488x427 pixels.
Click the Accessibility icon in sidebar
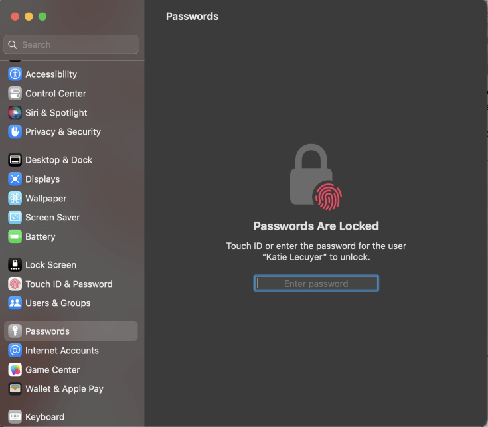tap(15, 74)
